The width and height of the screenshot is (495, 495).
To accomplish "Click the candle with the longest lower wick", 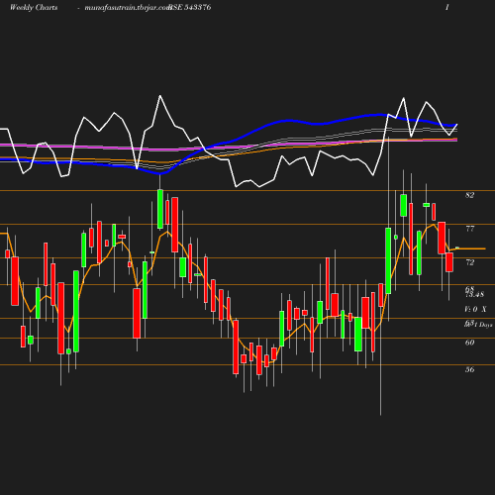I will 380,295.
